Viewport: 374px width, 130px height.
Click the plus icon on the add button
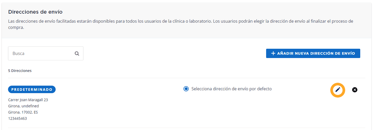(273, 53)
